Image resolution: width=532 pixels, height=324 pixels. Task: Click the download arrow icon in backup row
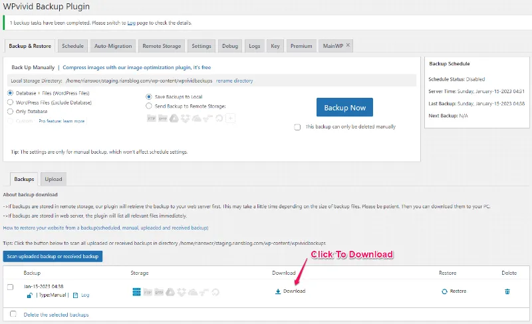(x=278, y=291)
